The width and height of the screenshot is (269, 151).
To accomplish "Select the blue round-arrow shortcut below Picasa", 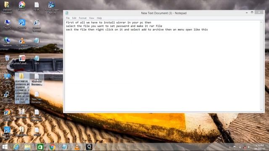I will [22, 24].
